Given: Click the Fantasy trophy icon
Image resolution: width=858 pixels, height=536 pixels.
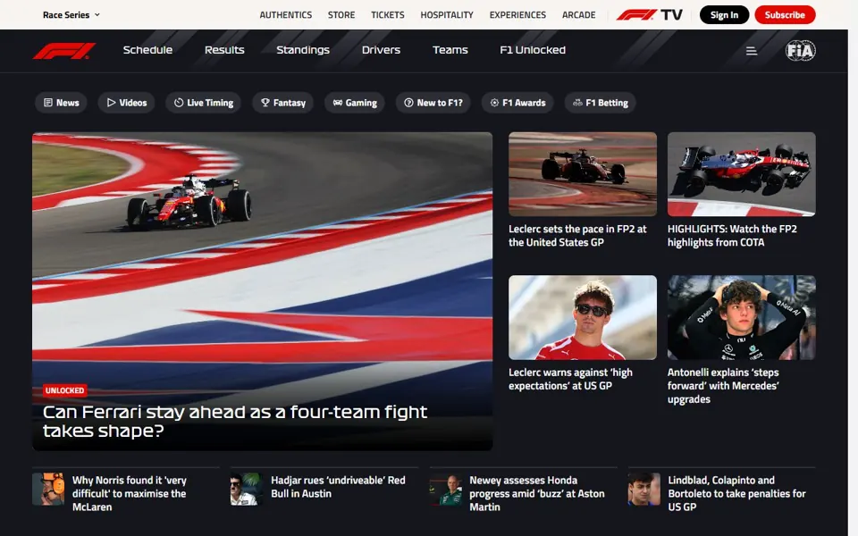Looking at the screenshot, I should coord(265,103).
